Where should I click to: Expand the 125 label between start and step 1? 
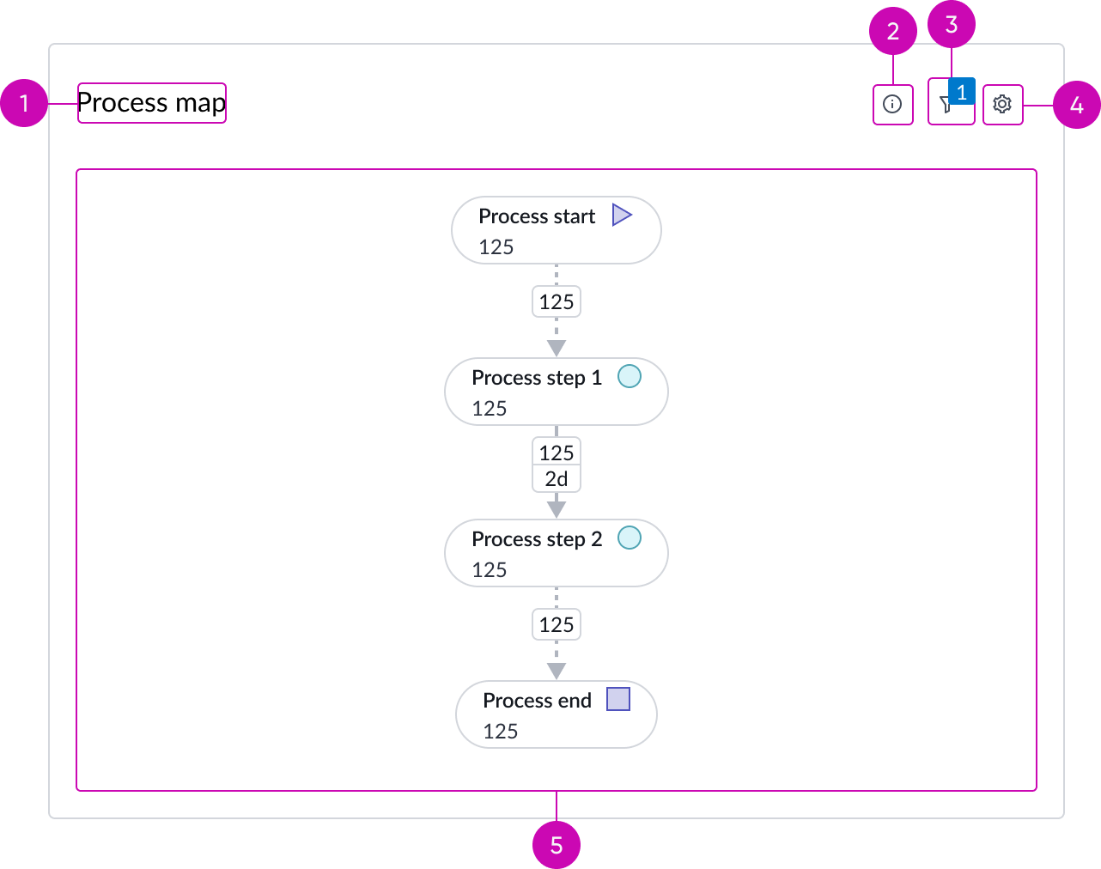tap(556, 301)
